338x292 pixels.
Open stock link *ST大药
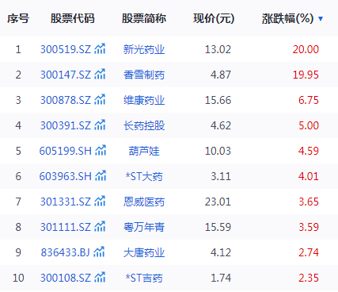pyautogui.click(x=144, y=176)
